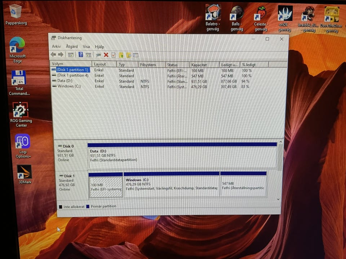Click the forward arrow in the toolbar

coord(61,54)
